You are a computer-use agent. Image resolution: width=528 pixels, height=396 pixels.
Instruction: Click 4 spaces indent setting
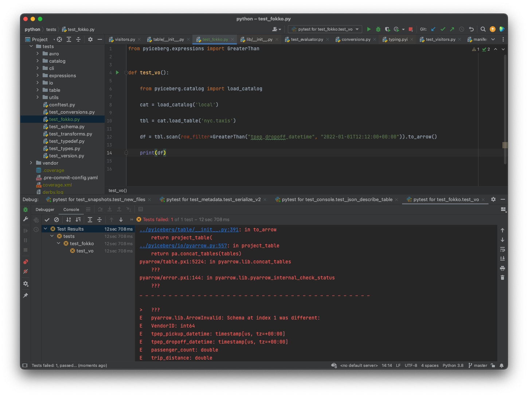pos(430,365)
